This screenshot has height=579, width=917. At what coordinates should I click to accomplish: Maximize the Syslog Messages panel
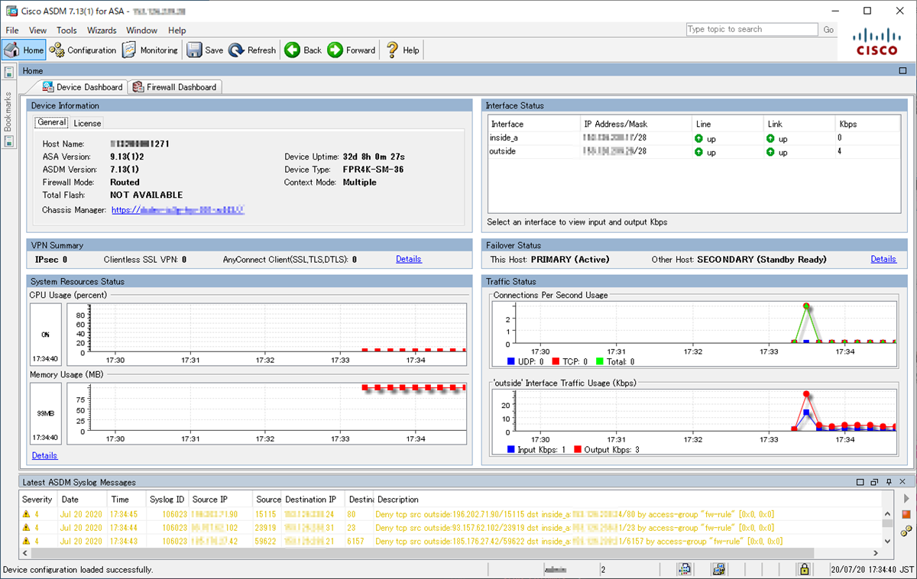[860, 482]
